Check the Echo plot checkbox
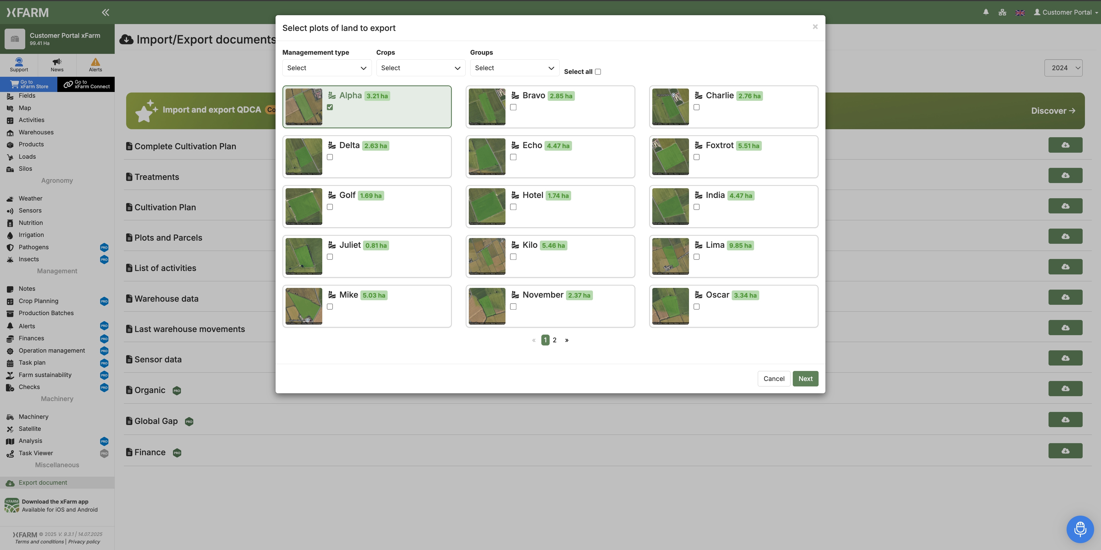 tap(513, 157)
